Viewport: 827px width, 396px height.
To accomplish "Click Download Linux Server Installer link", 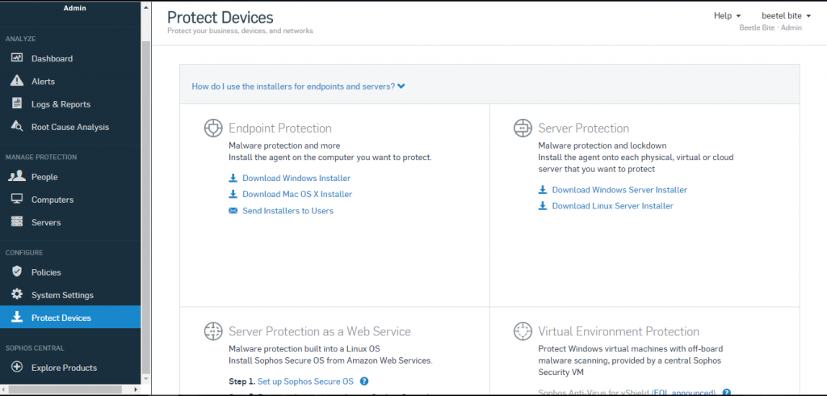I will pyautogui.click(x=613, y=206).
